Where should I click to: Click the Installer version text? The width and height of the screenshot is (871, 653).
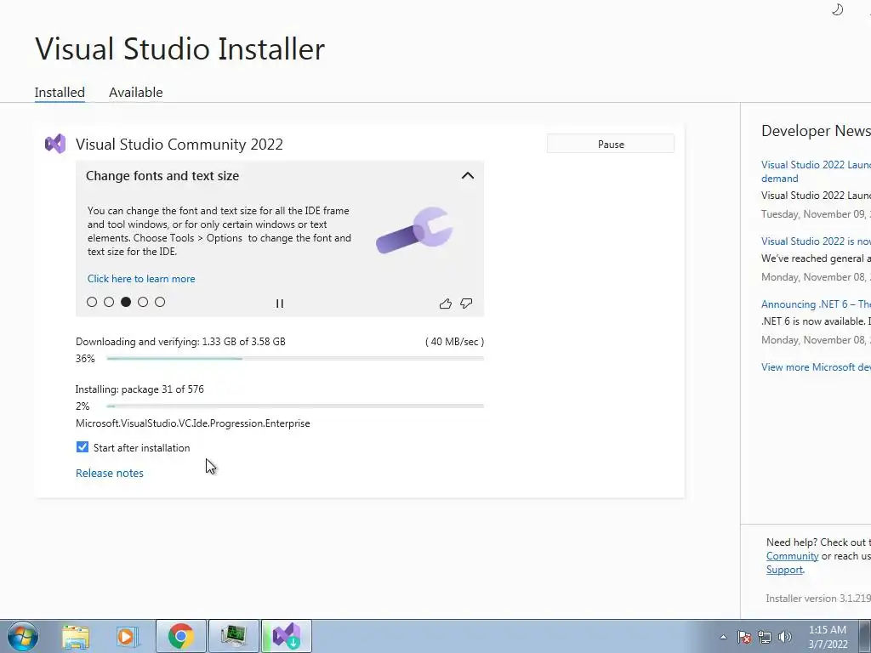click(817, 598)
